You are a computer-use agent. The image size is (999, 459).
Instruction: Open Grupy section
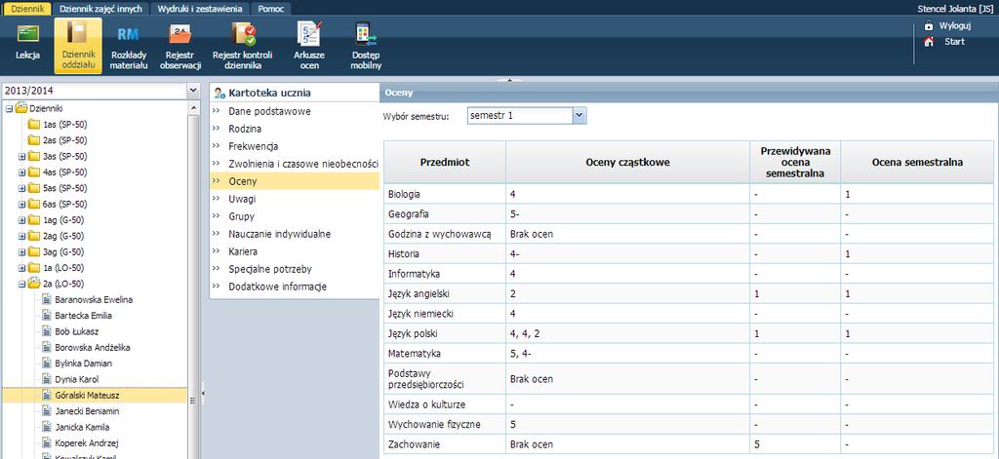click(x=242, y=216)
